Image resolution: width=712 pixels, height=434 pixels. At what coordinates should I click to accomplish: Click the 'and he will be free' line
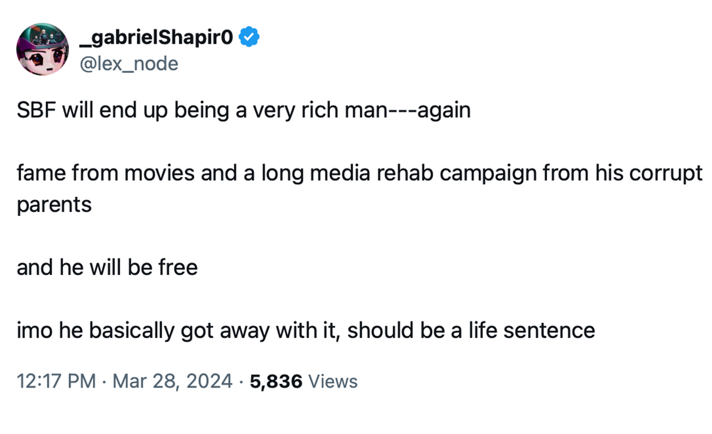(107, 268)
